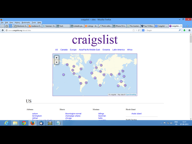This screenshot has height=144, width=192.
Task: Close the active craigslist tab
Action: pyautogui.click(x=181, y=26)
